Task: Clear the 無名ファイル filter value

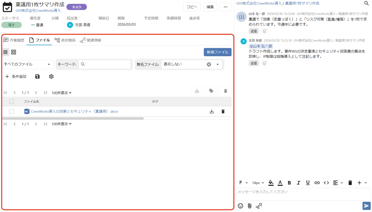Action: pos(209,64)
